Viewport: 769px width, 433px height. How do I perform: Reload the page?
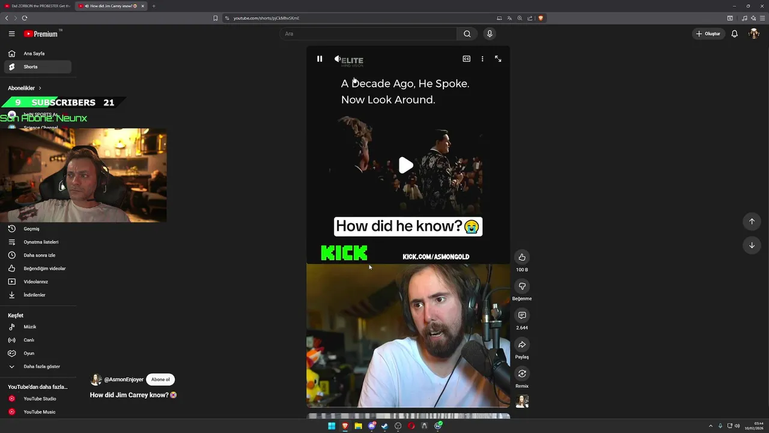point(25,18)
